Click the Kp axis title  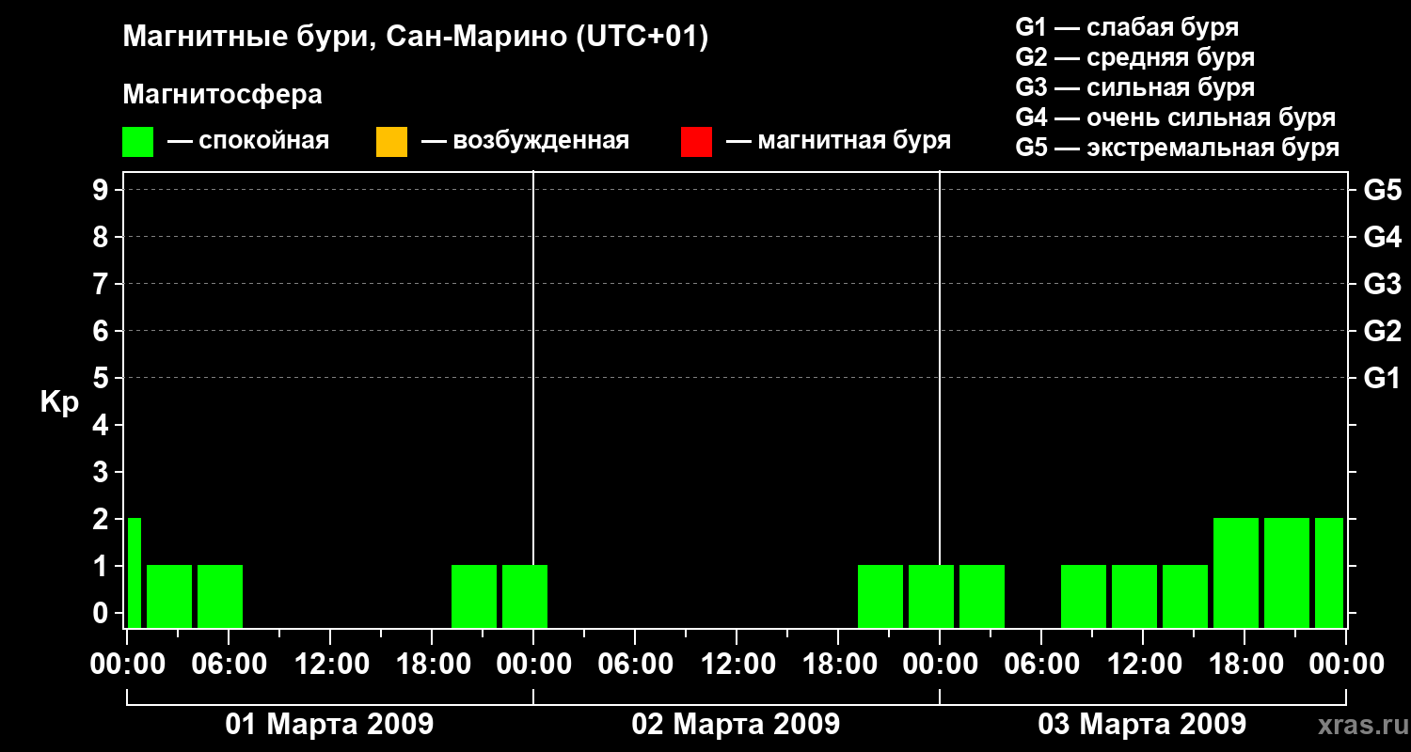click(59, 402)
